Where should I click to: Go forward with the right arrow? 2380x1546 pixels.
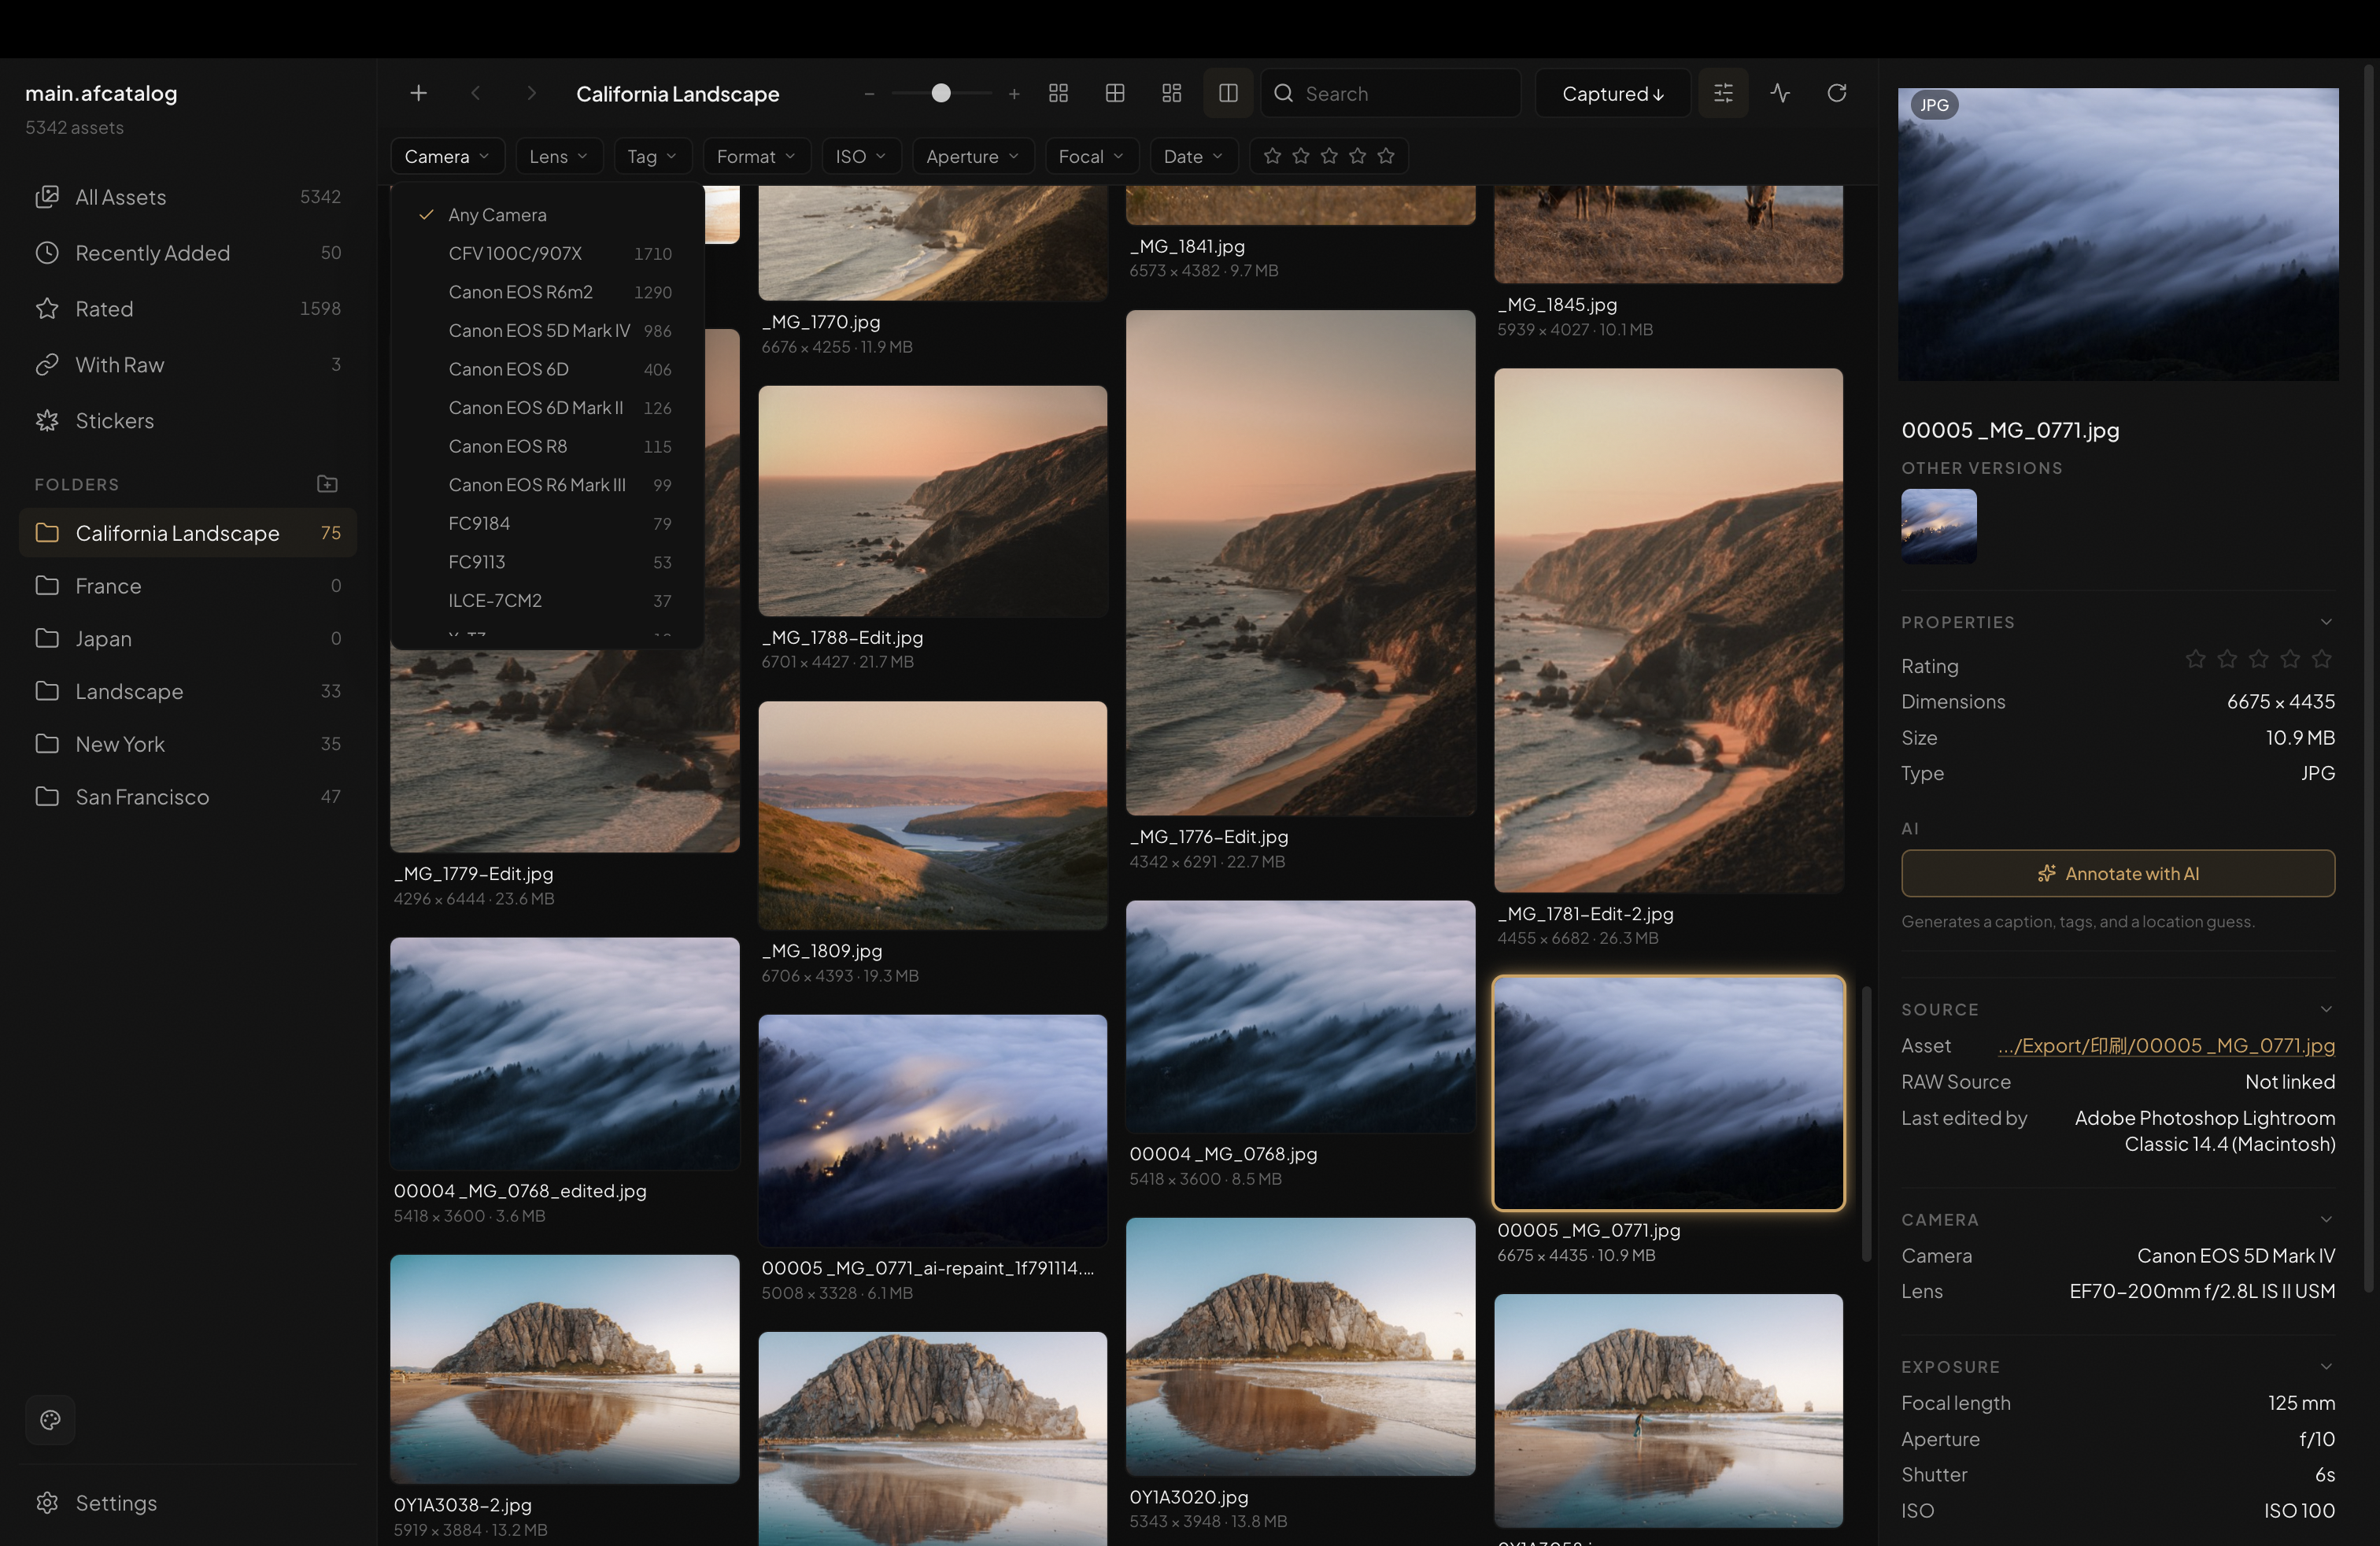pyautogui.click(x=531, y=93)
